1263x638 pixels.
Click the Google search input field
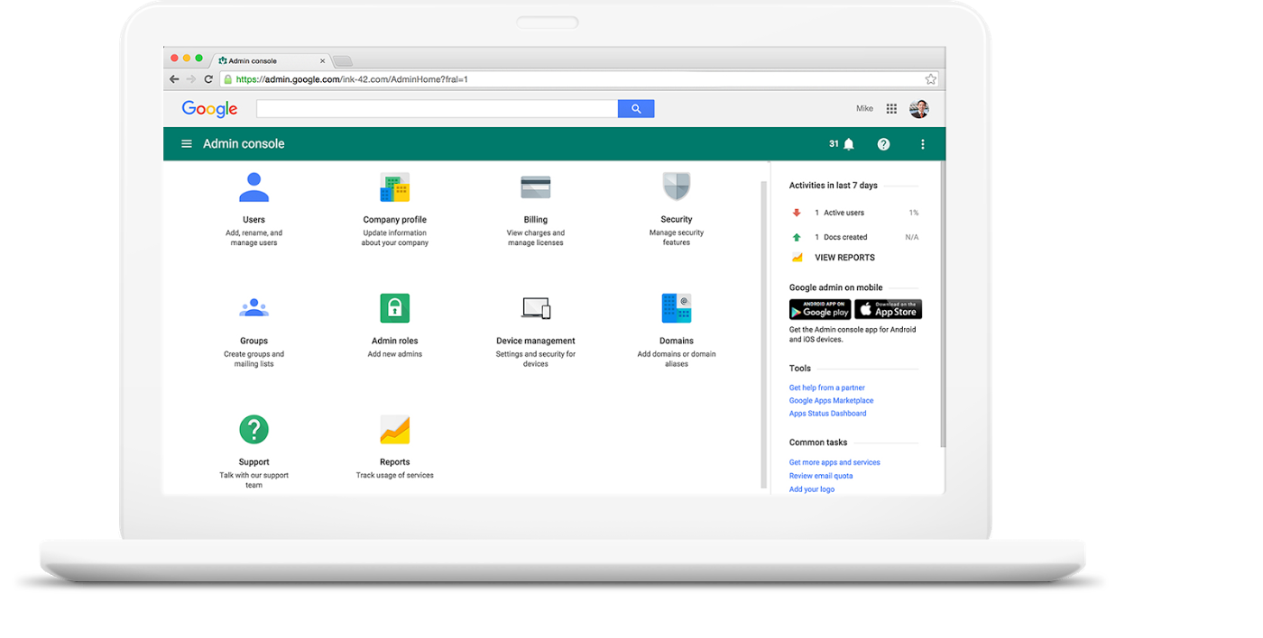[437, 109]
